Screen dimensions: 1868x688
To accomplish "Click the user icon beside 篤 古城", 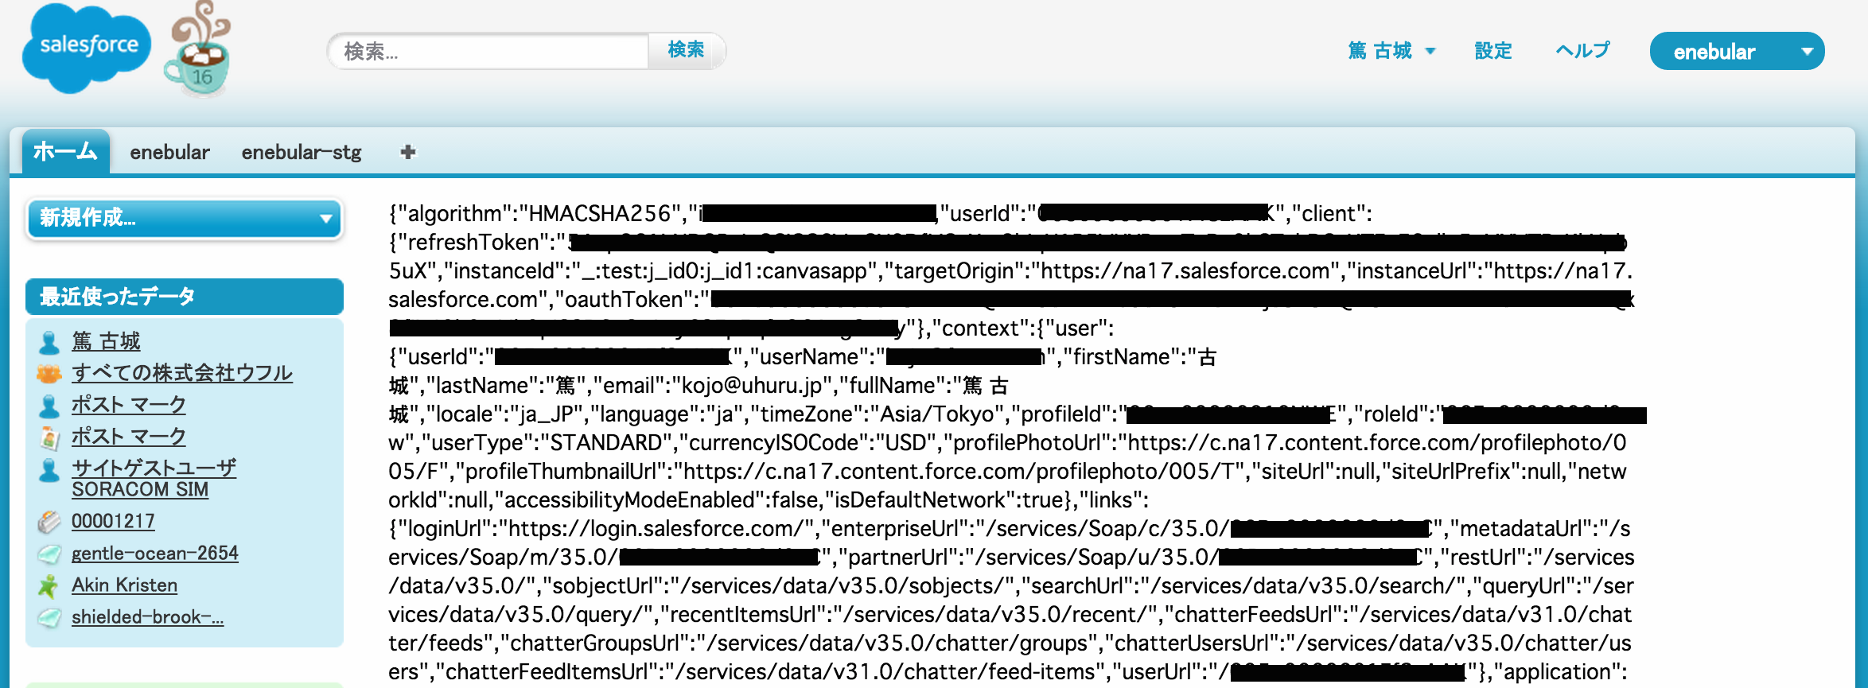I will click(x=49, y=342).
